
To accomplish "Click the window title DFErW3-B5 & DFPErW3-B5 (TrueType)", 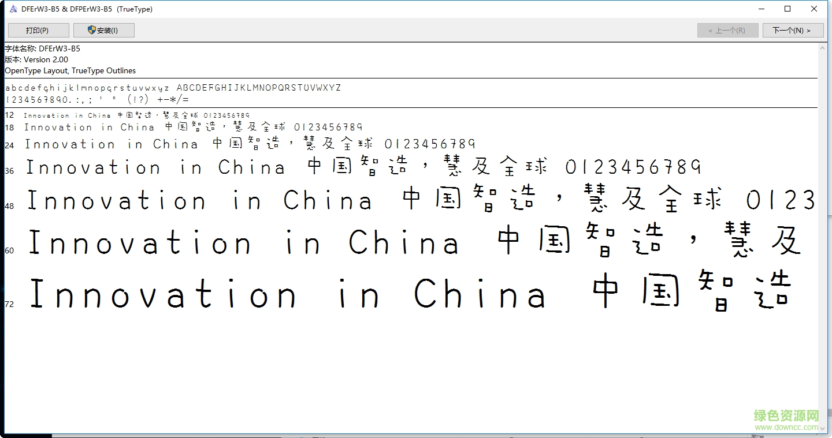I will tap(87, 9).
